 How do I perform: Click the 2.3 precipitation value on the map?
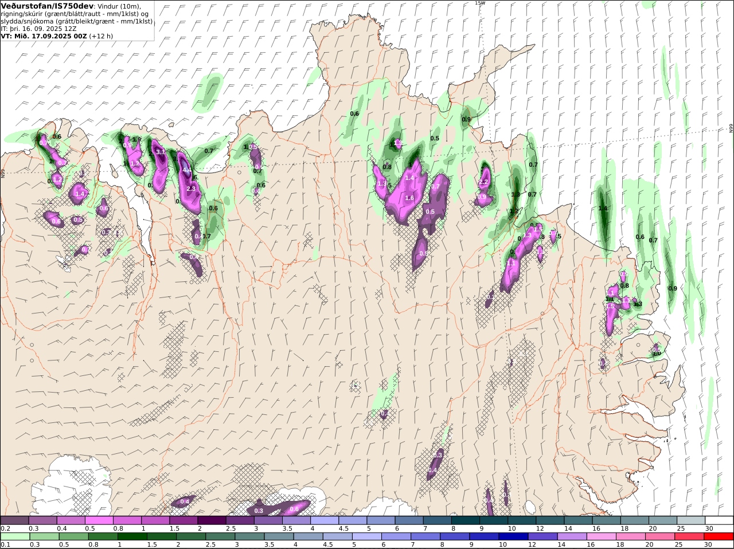192,189
